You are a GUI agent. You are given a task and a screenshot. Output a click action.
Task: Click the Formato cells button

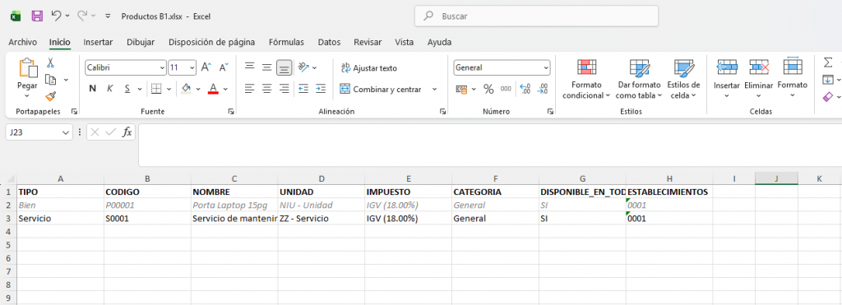pos(793,78)
